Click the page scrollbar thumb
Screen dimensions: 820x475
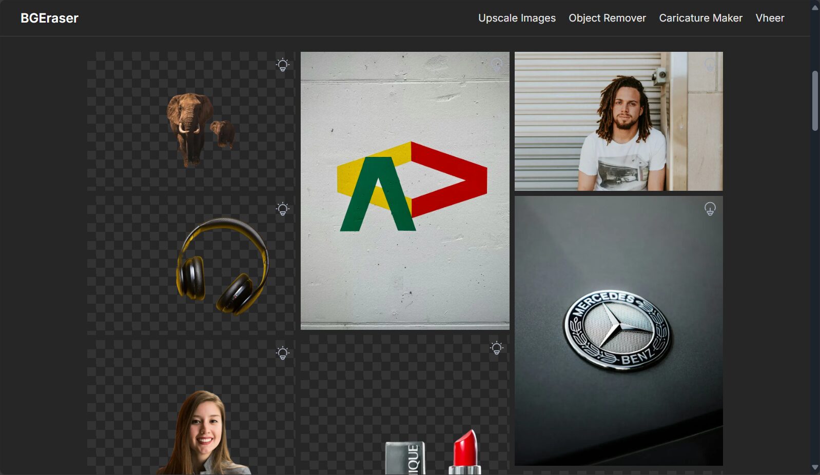815,101
